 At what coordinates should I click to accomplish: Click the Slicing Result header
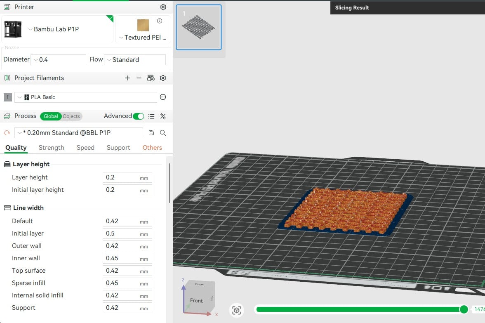[352, 8]
